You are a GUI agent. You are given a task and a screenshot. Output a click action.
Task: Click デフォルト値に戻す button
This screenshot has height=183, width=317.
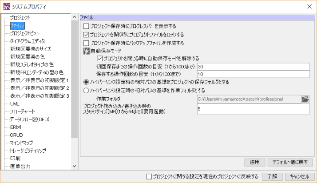[x=290, y=162]
